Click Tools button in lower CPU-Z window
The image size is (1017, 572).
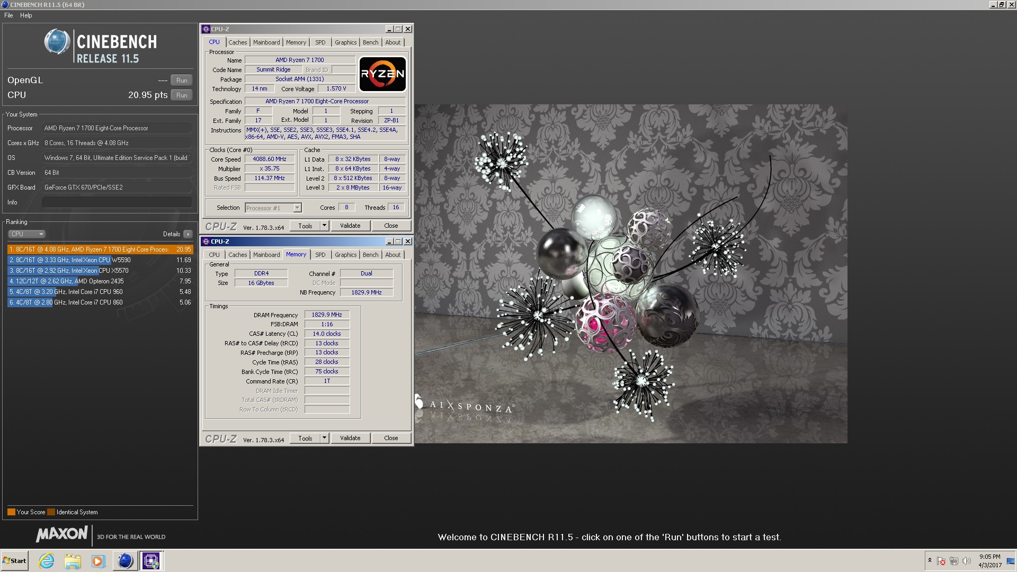click(305, 439)
